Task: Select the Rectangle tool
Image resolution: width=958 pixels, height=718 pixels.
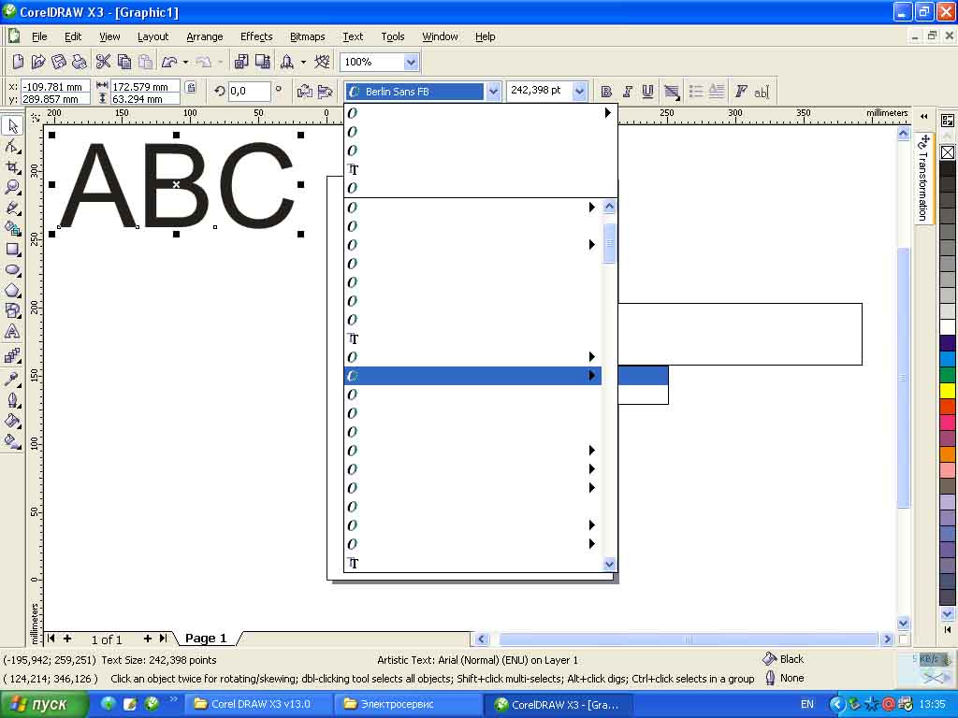Action: [x=12, y=249]
